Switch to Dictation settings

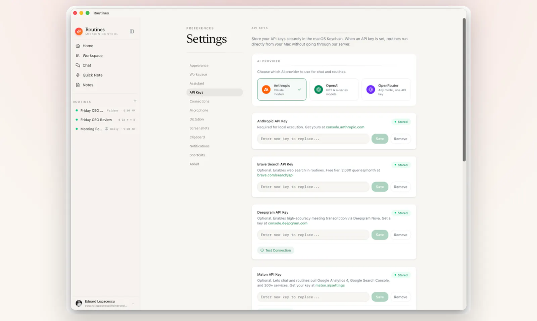[x=214, y=119]
